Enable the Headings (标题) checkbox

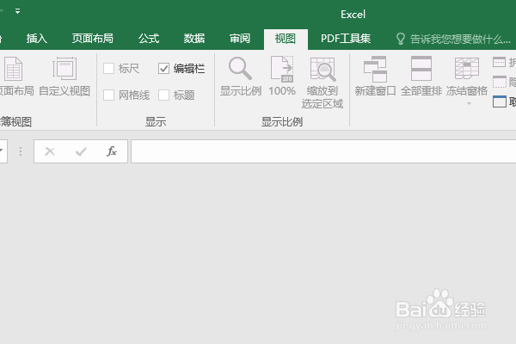[x=163, y=95]
